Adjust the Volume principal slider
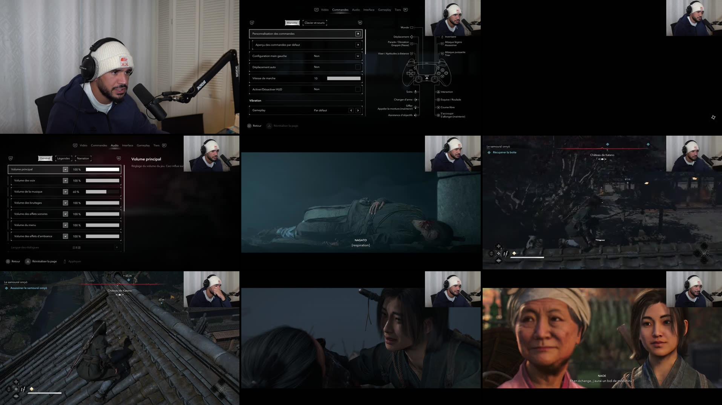 coord(103,170)
